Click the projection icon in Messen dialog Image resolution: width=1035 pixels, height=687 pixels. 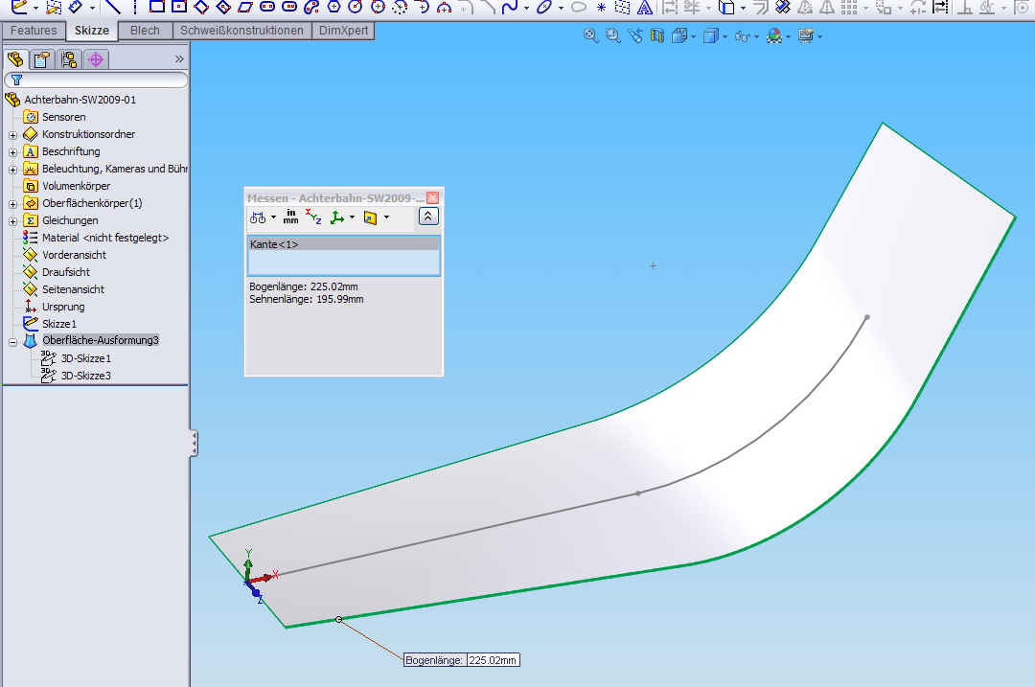[370, 218]
